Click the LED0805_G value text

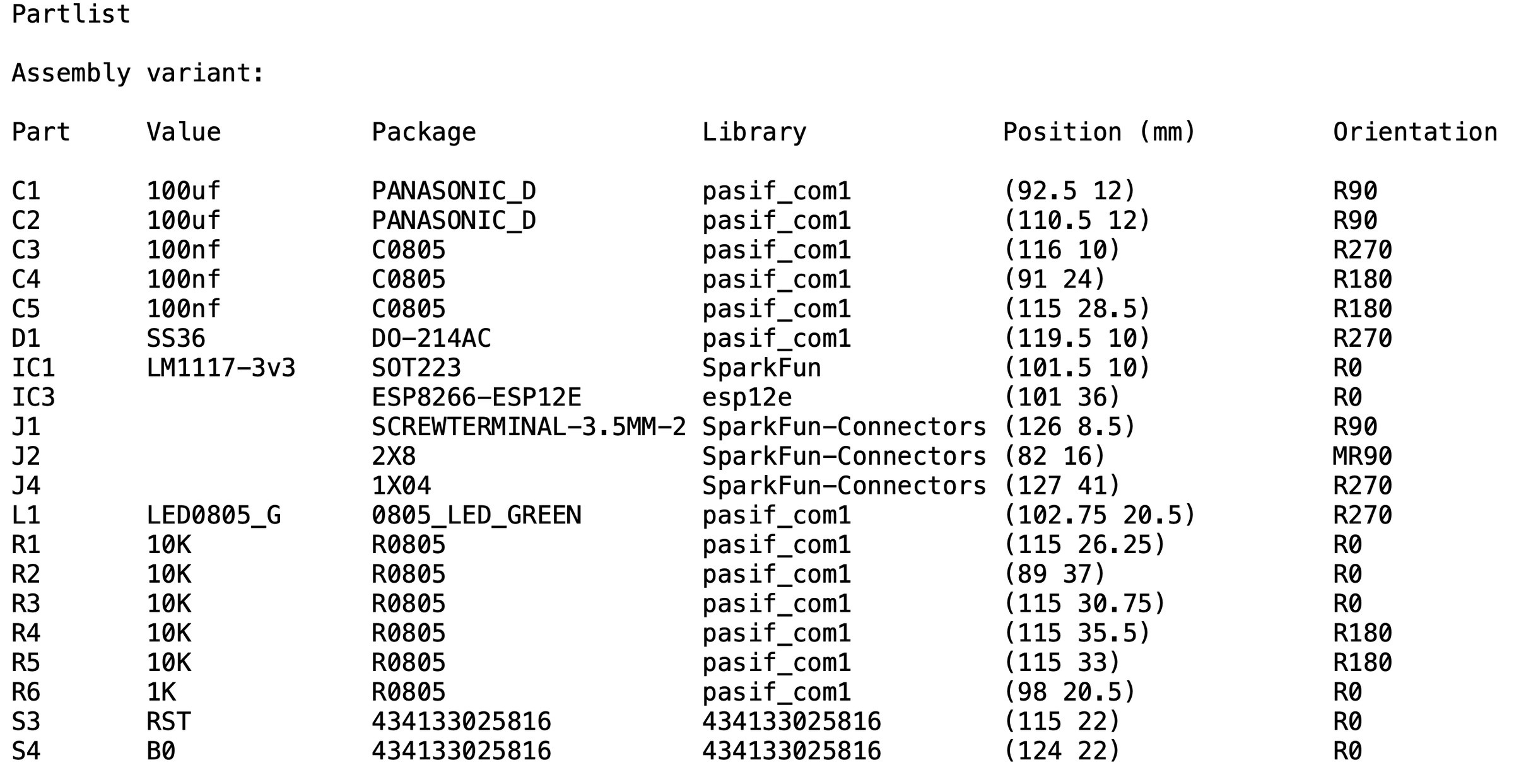click(214, 516)
